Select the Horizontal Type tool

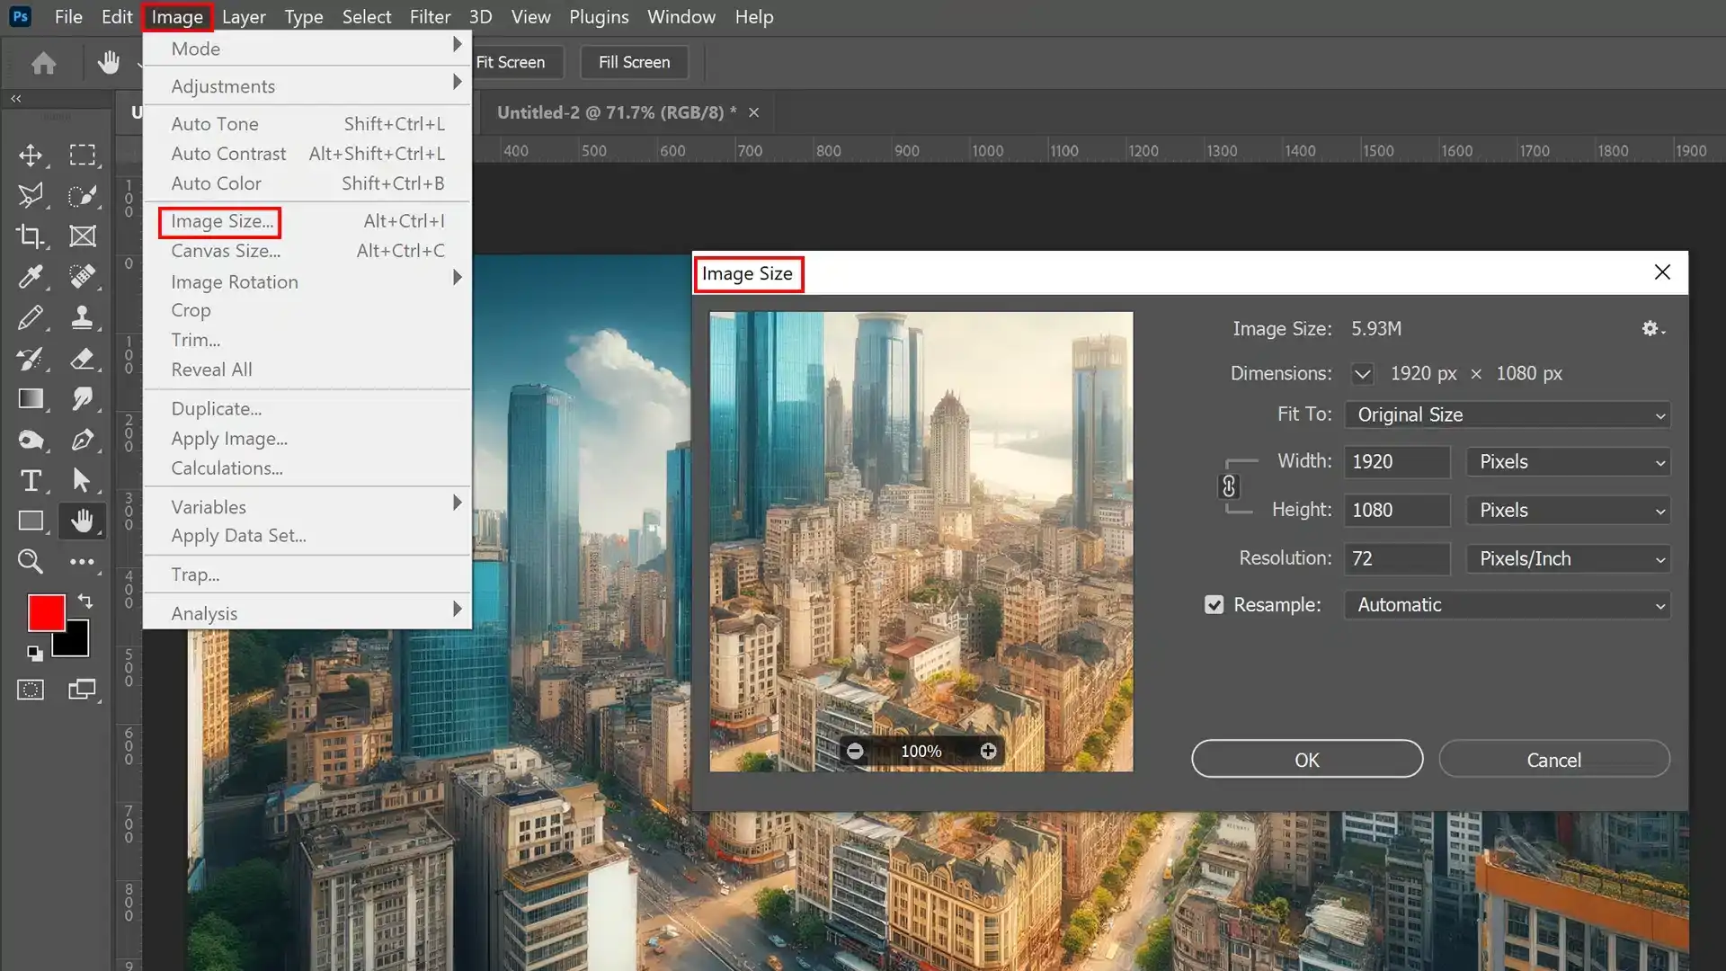pos(31,481)
